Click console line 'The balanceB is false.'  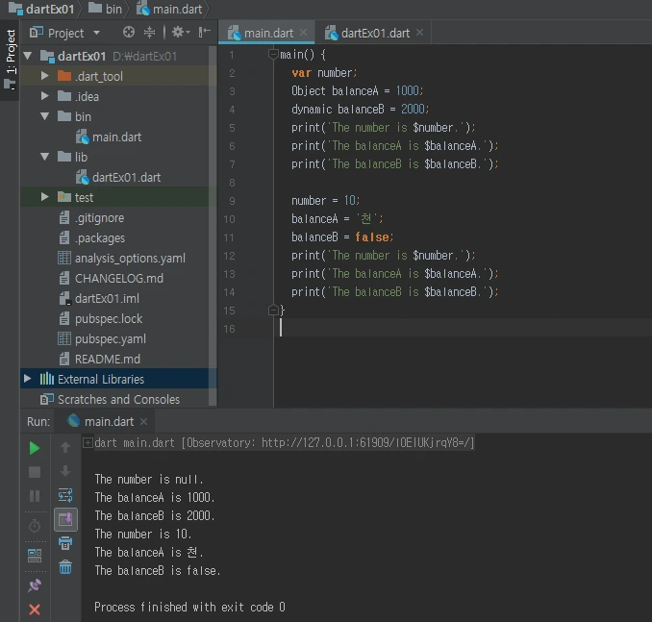pos(157,570)
